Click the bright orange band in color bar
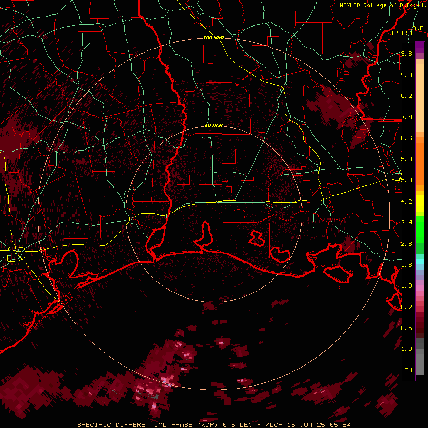Screen dimensions: 428x428 point(420,164)
